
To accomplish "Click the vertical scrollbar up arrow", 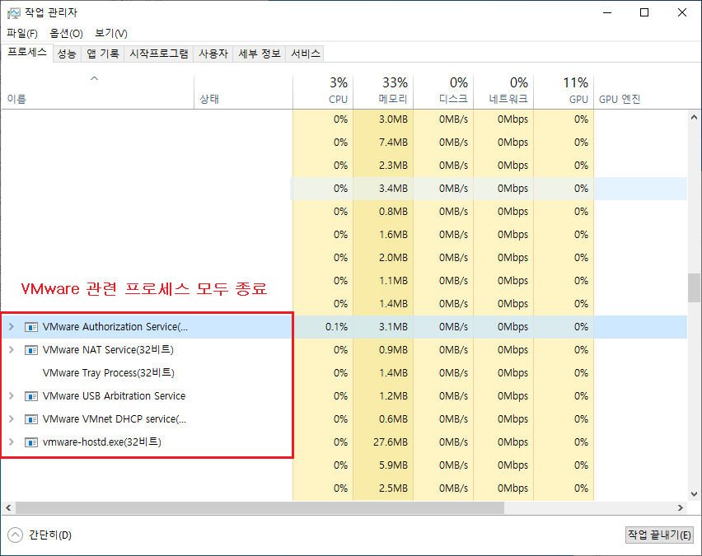I will (694, 117).
